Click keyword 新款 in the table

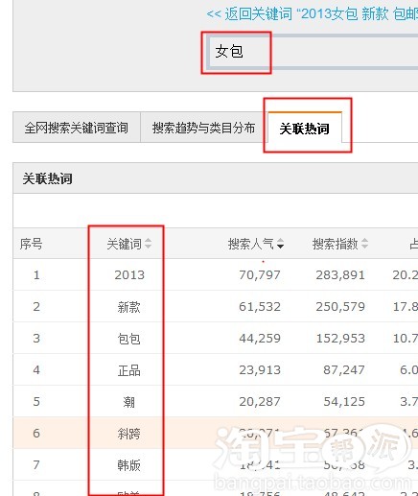[x=128, y=307]
